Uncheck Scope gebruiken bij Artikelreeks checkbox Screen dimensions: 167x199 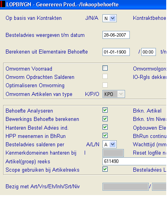(105, 169)
